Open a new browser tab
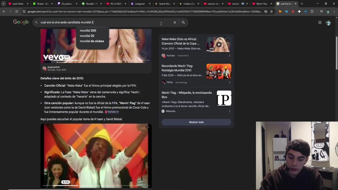Screen dimensions: 338x190 [x=302, y=4]
